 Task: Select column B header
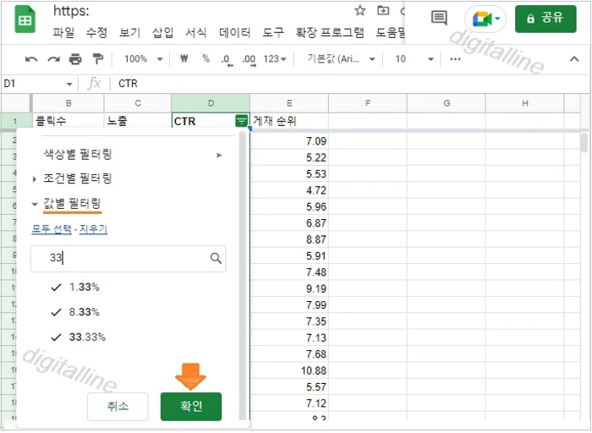point(69,103)
